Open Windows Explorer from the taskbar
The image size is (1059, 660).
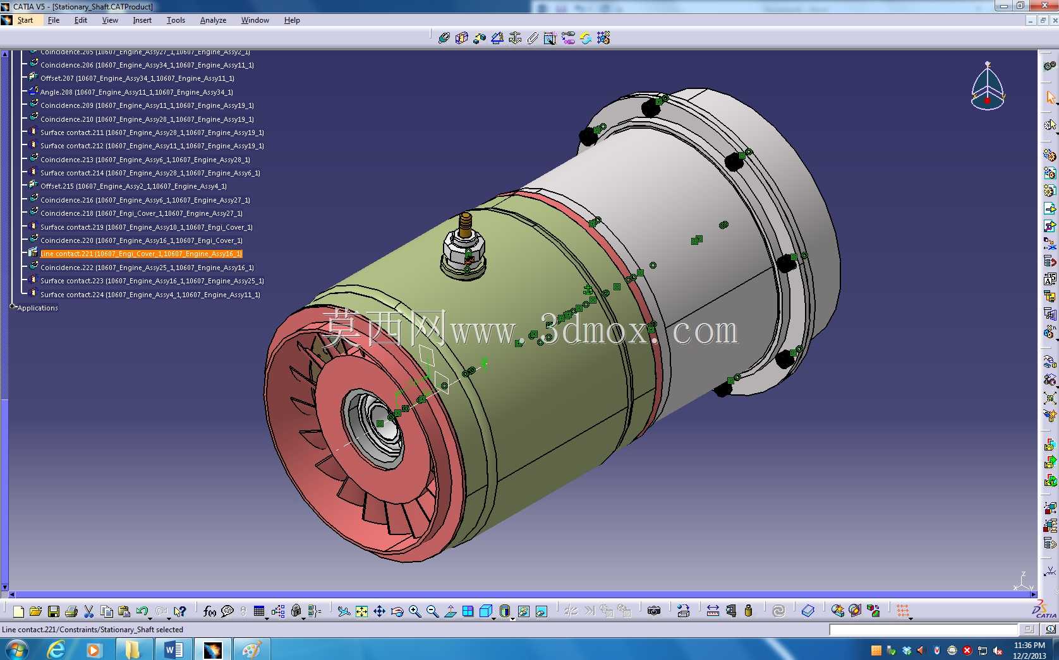(133, 649)
